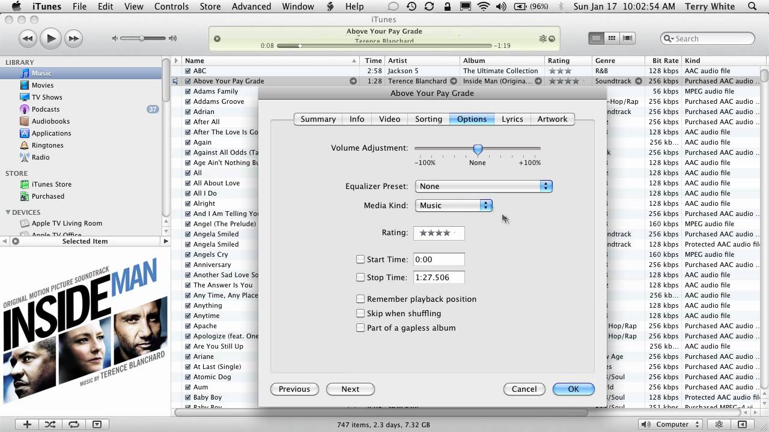
Task: Switch to the Video tab
Action: 389,119
